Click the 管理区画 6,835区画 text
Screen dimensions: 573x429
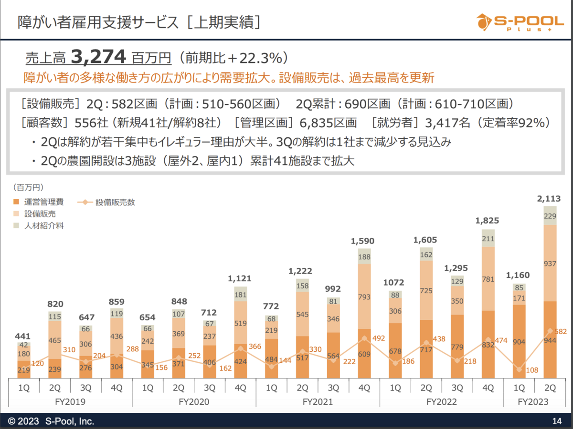coord(296,123)
